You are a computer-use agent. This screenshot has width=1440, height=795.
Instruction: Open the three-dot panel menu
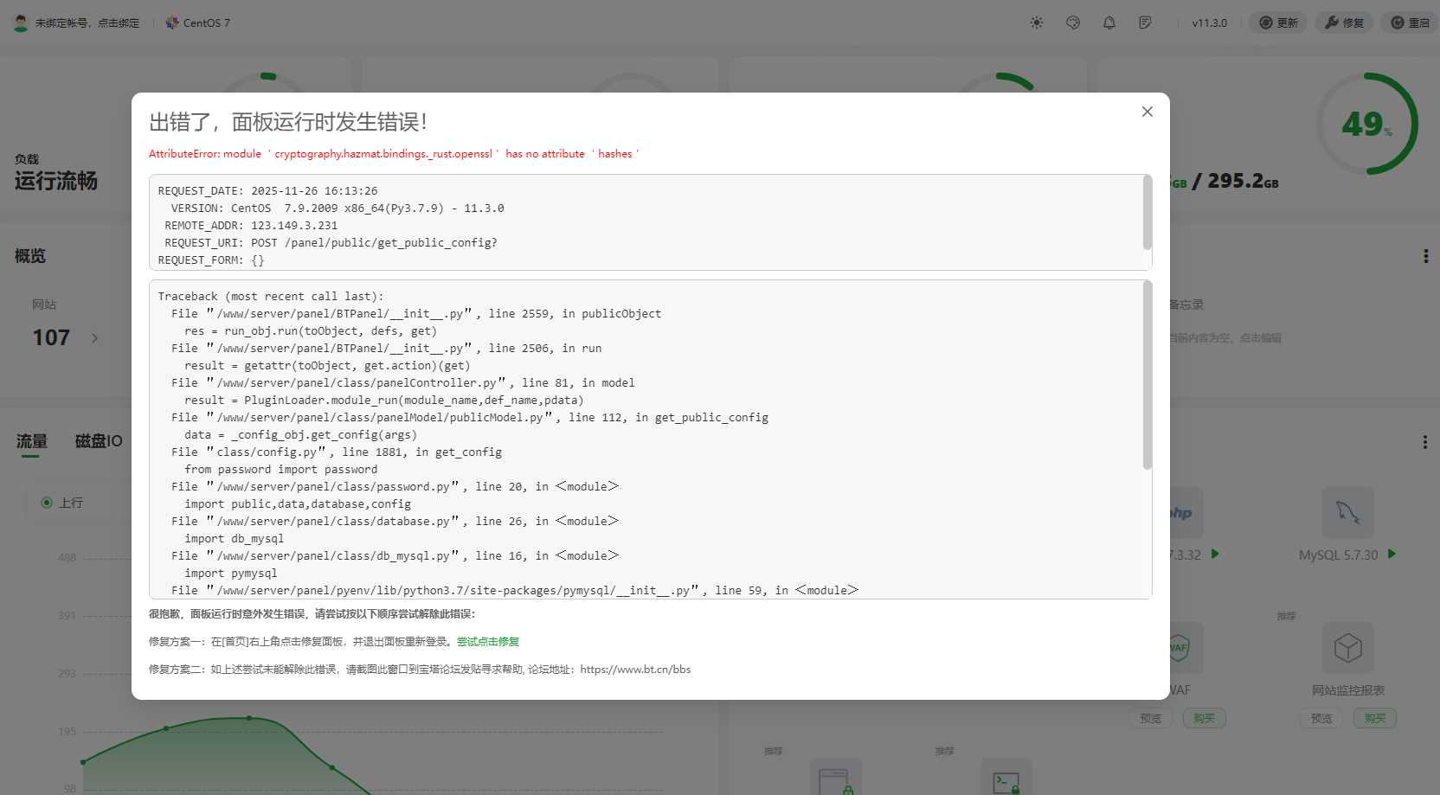click(1425, 255)
